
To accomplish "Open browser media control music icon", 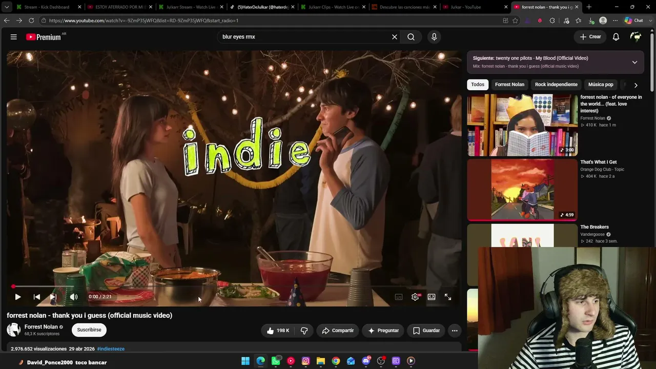I will 566,20.
